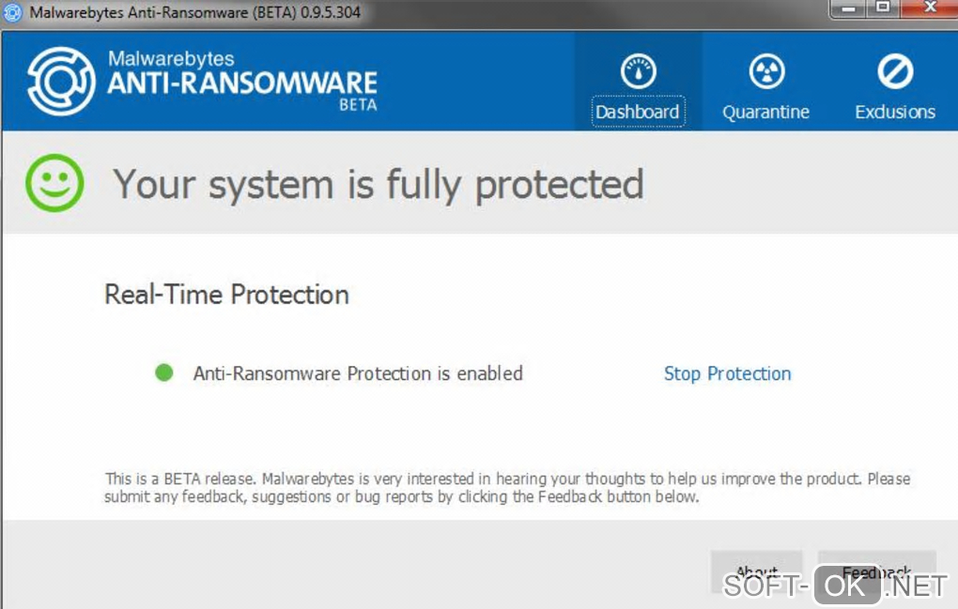Click the ANTI-RANSOMWARE BETA product name text
Image resolution: width=958 pixels, height=609 pixels.
pos(242,84)
